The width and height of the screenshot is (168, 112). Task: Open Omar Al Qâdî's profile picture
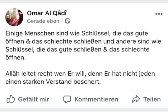click(x=14, y=17)
